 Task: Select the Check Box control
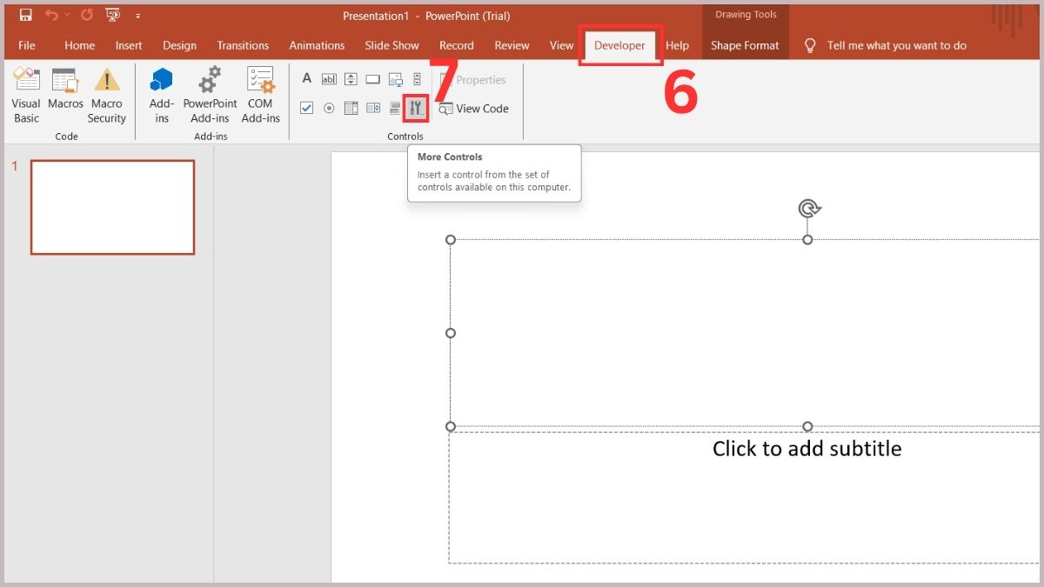pos(307,109)
